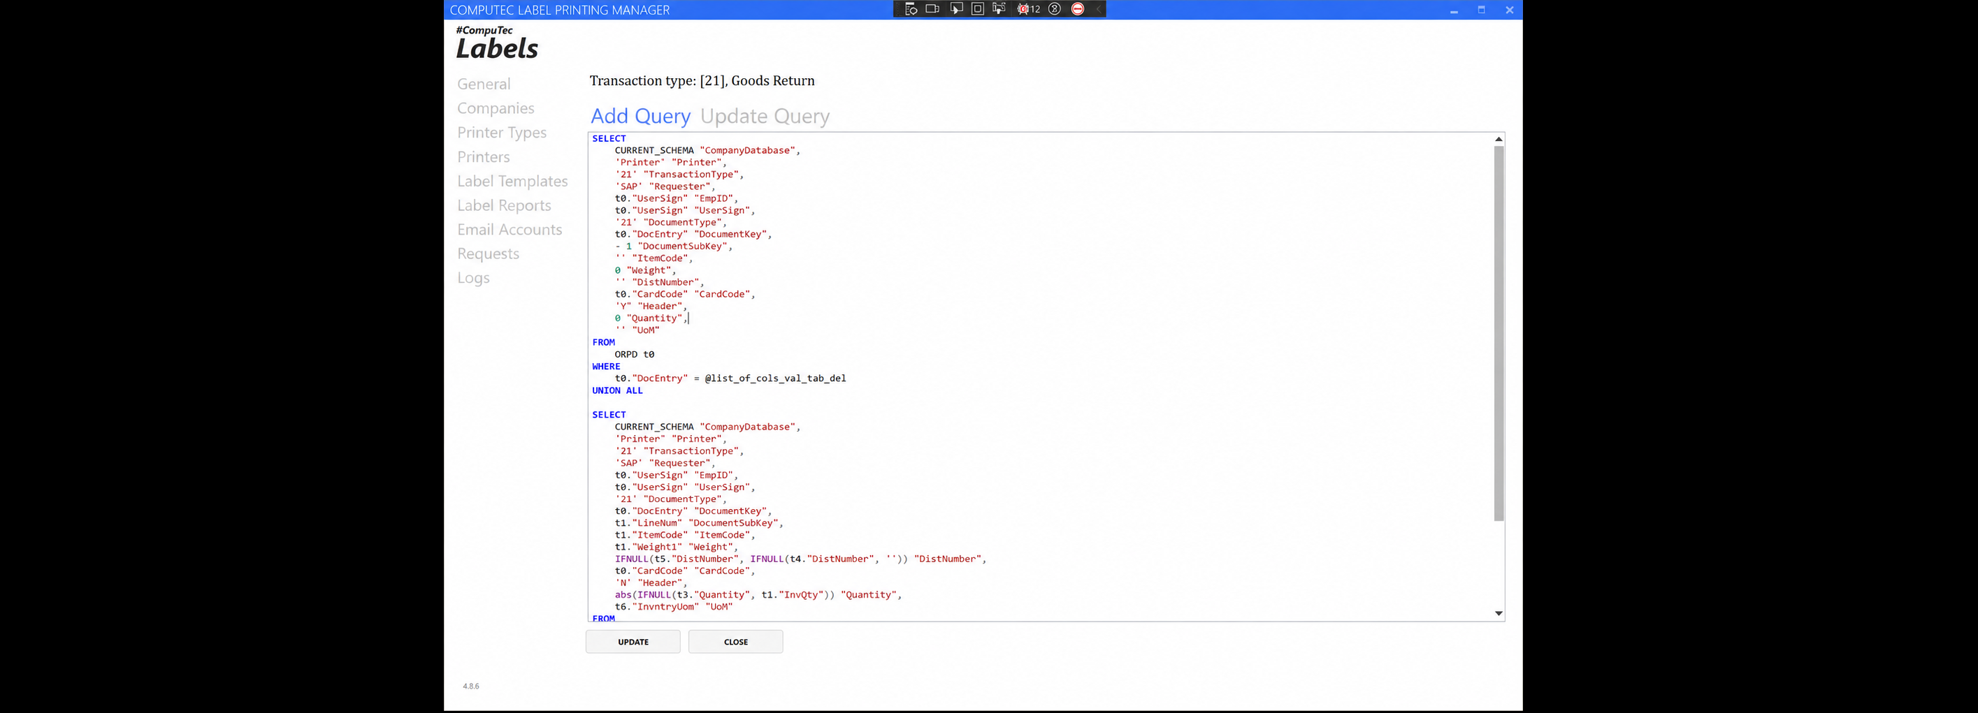Screen dimensions: 1978x713
Task: Click the CompuTec Labels logo
Action: click(497, 43)
